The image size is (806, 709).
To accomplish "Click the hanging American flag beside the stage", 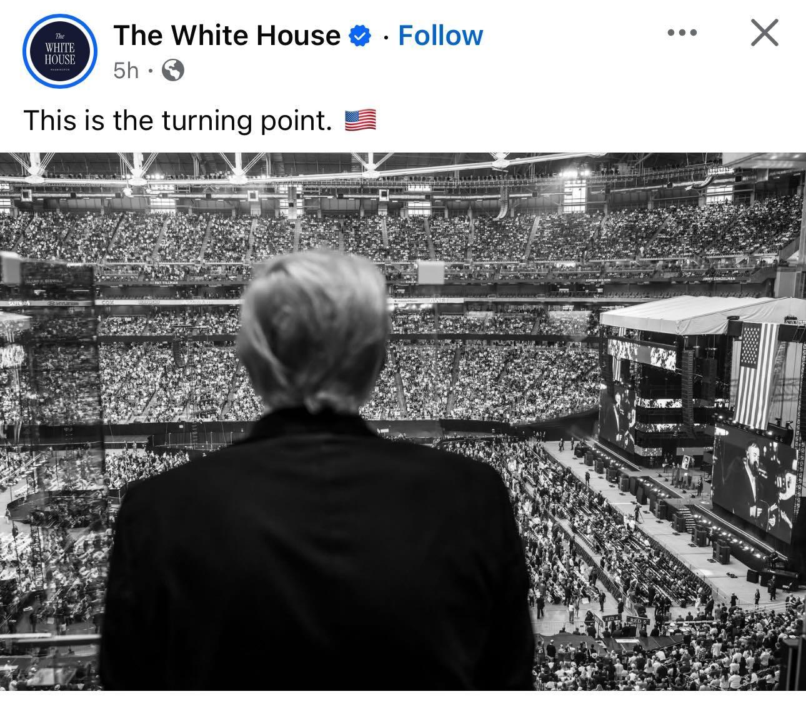I will tap(757, 374).
